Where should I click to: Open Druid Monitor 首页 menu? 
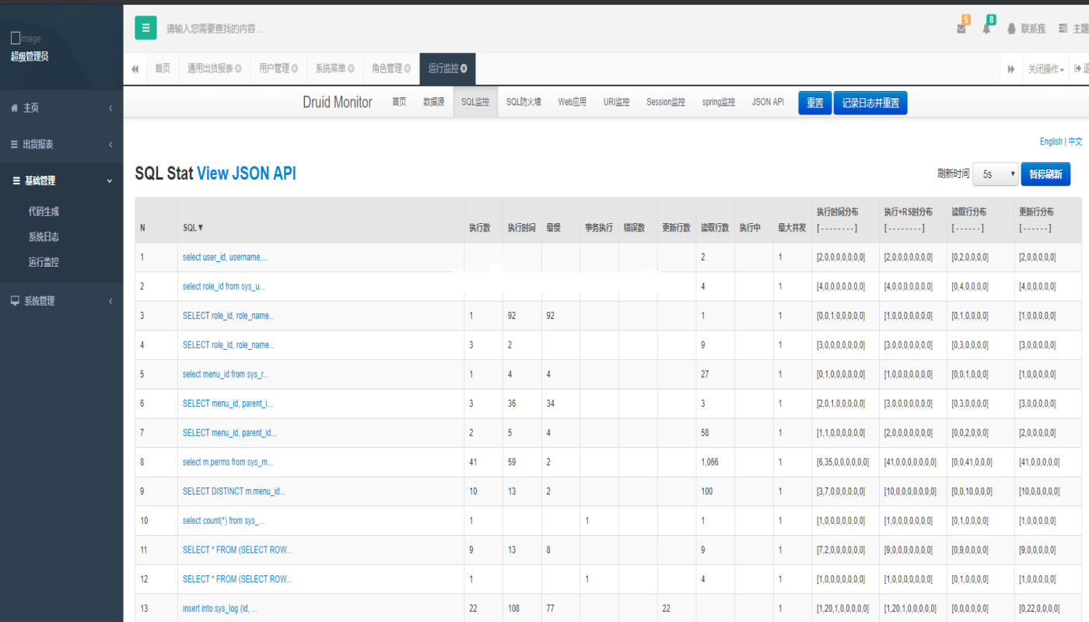tap(399, 102)
